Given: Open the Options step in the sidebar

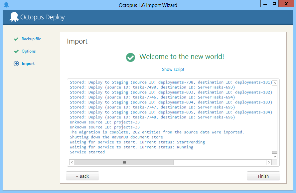Looking at the screenshot, I should pos(29,51).
